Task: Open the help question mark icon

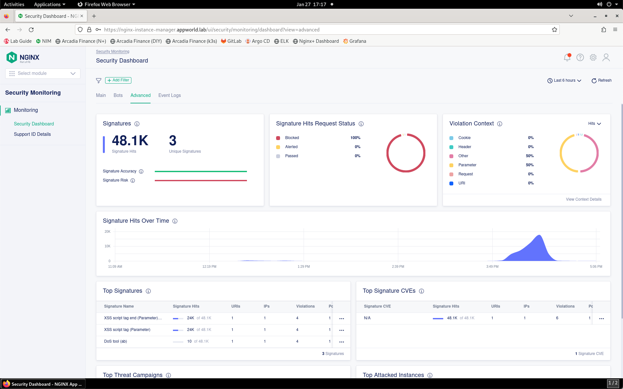Action: coord(580,57)
